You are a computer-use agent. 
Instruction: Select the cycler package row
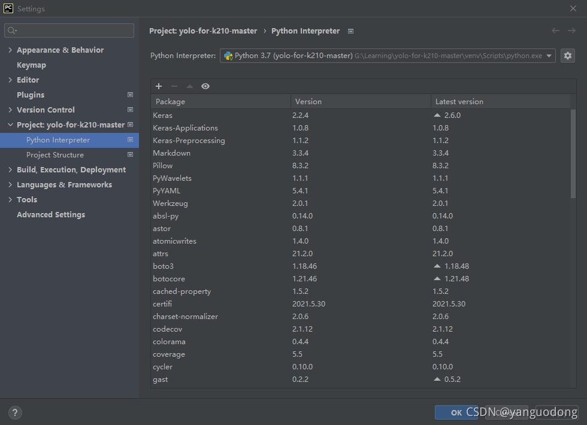(361, 366)
